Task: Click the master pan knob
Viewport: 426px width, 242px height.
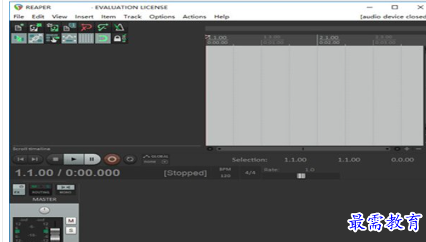Action: coord(44,210)
